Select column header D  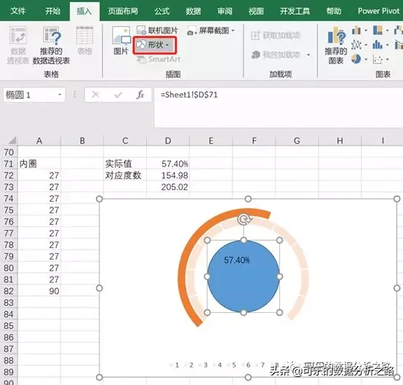pos(168,140)
